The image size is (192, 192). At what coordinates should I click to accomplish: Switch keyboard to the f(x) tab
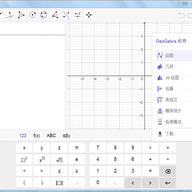37,135
